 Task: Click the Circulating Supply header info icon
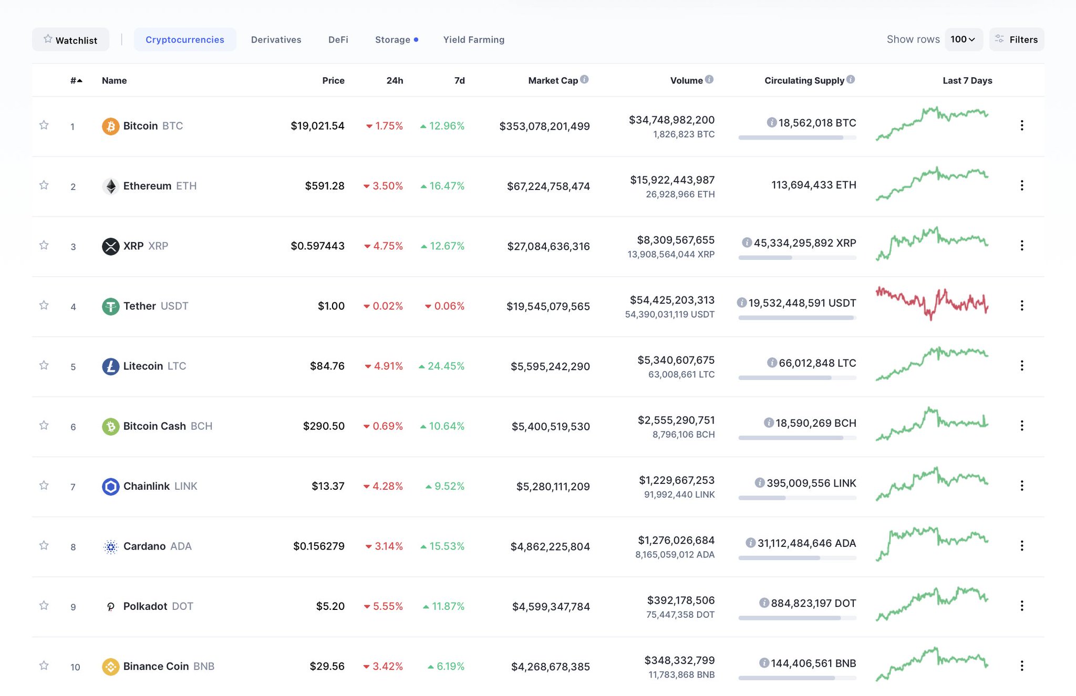851,80
